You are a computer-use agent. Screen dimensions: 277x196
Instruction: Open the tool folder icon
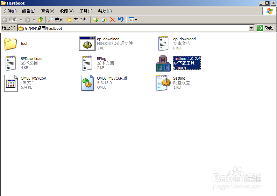coord(10,43)
